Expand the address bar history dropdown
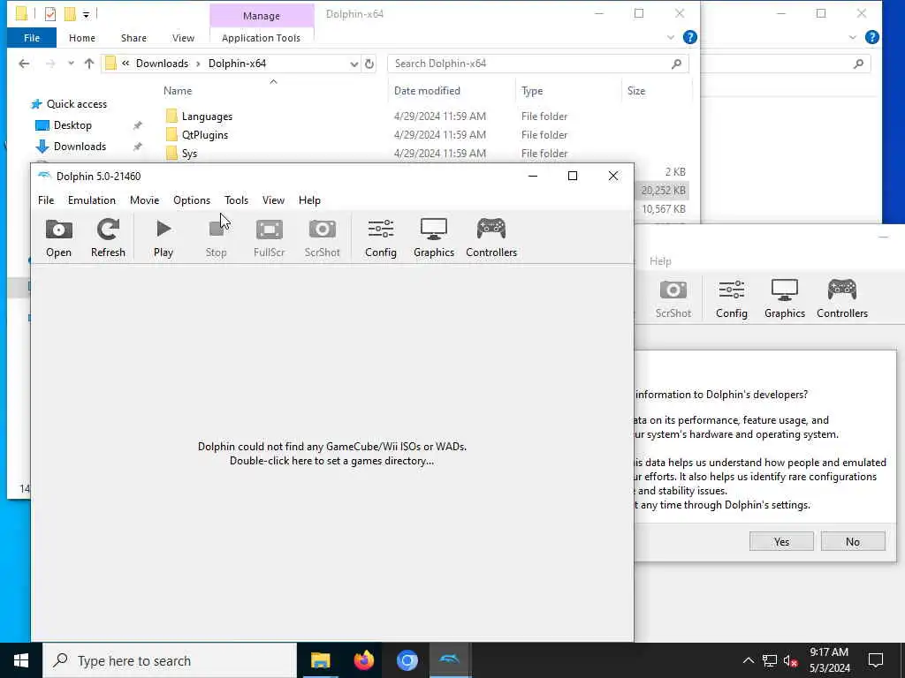The width and height of the screenshot is (905, 678). click(354, 64)
